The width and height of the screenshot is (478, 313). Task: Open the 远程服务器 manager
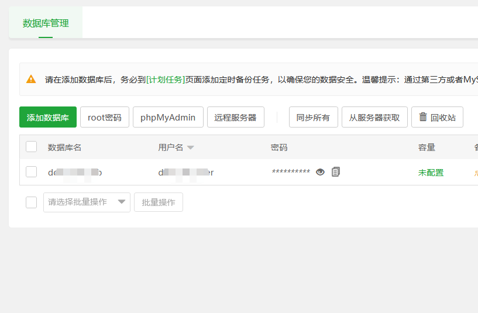[x=235, y=118]
